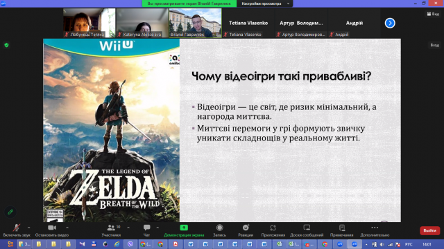The image size is (444, 249).
Task: Open the Чат chat panel
Action: click(x=146, y=230)
